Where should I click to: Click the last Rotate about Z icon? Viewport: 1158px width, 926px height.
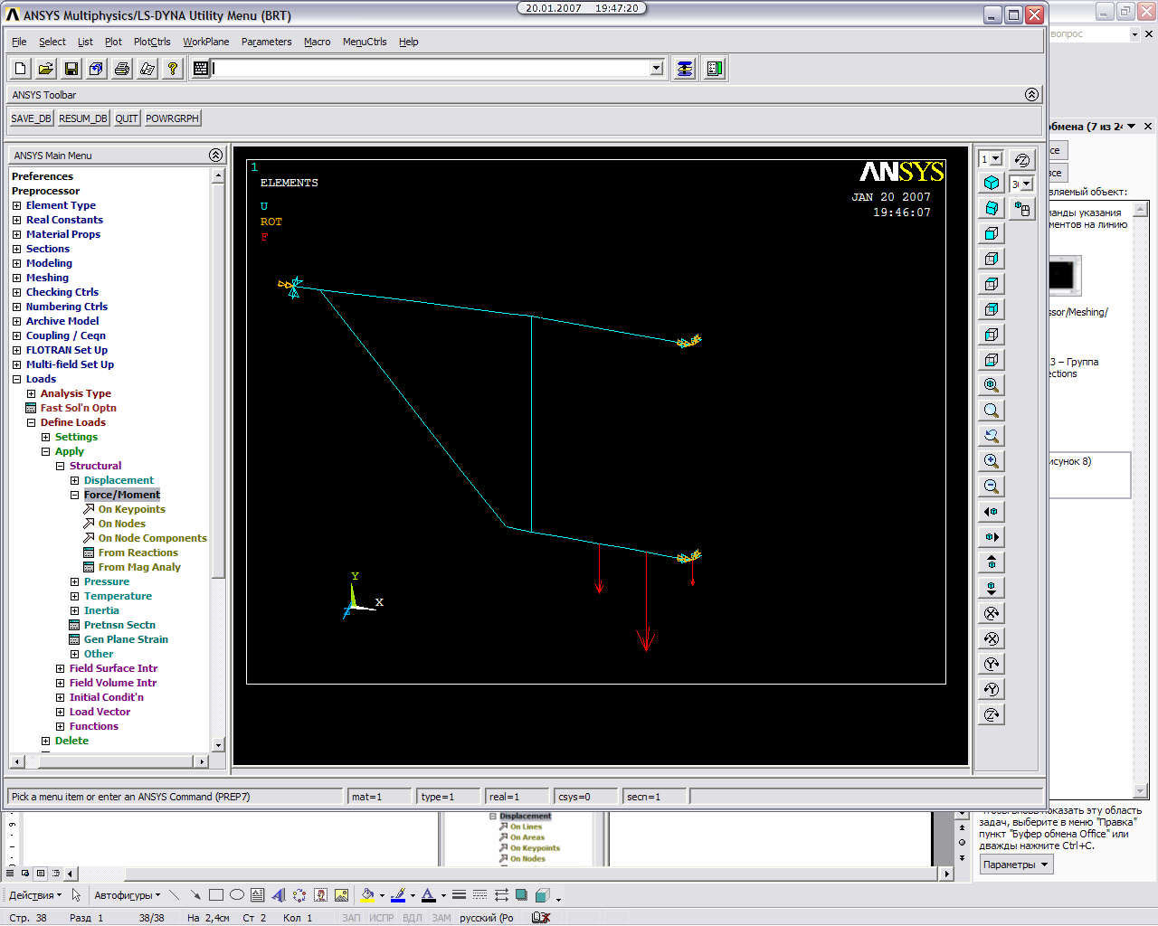992,714
